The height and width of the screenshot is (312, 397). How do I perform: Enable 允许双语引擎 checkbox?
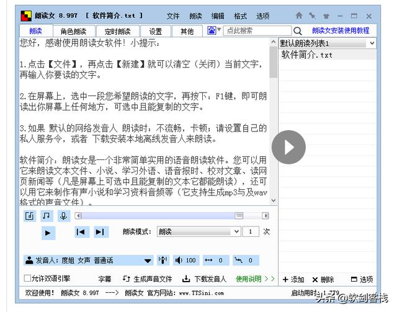27,279
